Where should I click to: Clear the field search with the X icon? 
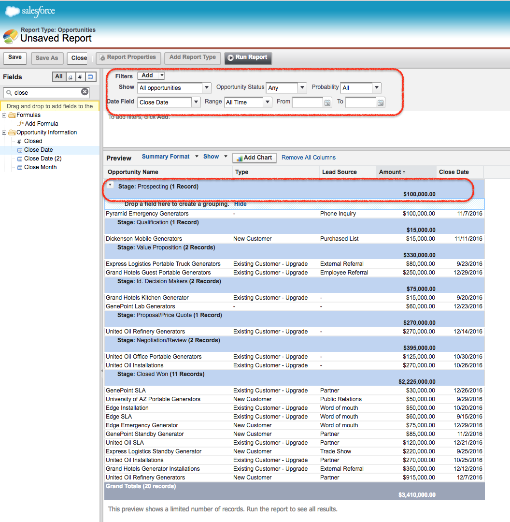tap(85, 92)
